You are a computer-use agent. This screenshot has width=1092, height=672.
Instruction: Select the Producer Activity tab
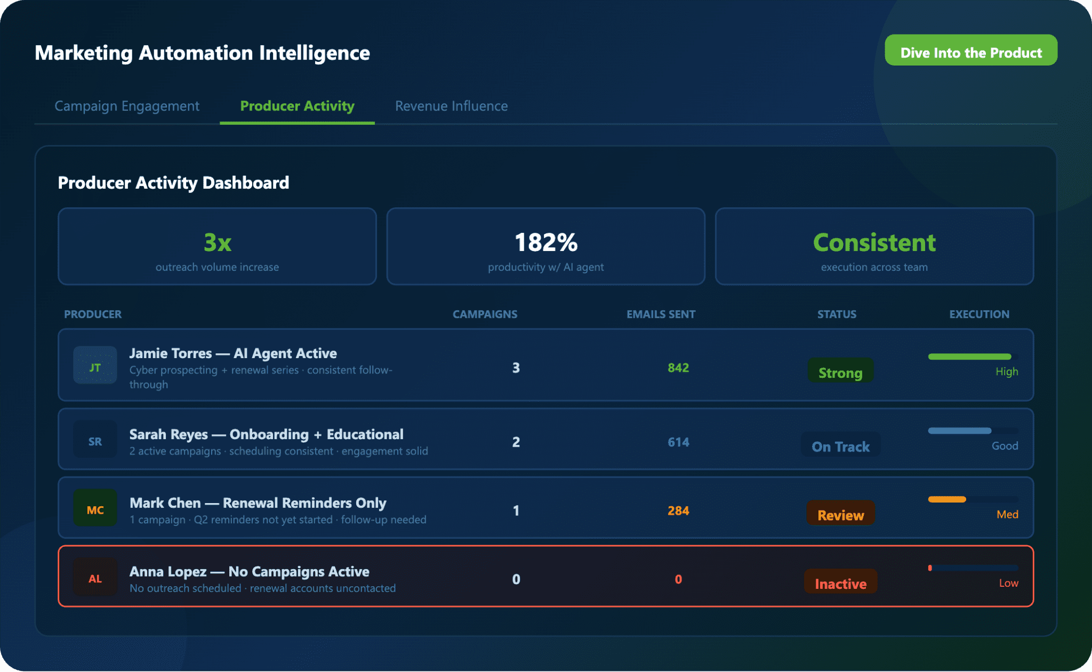pyautogui.click(x=297, y=106)
